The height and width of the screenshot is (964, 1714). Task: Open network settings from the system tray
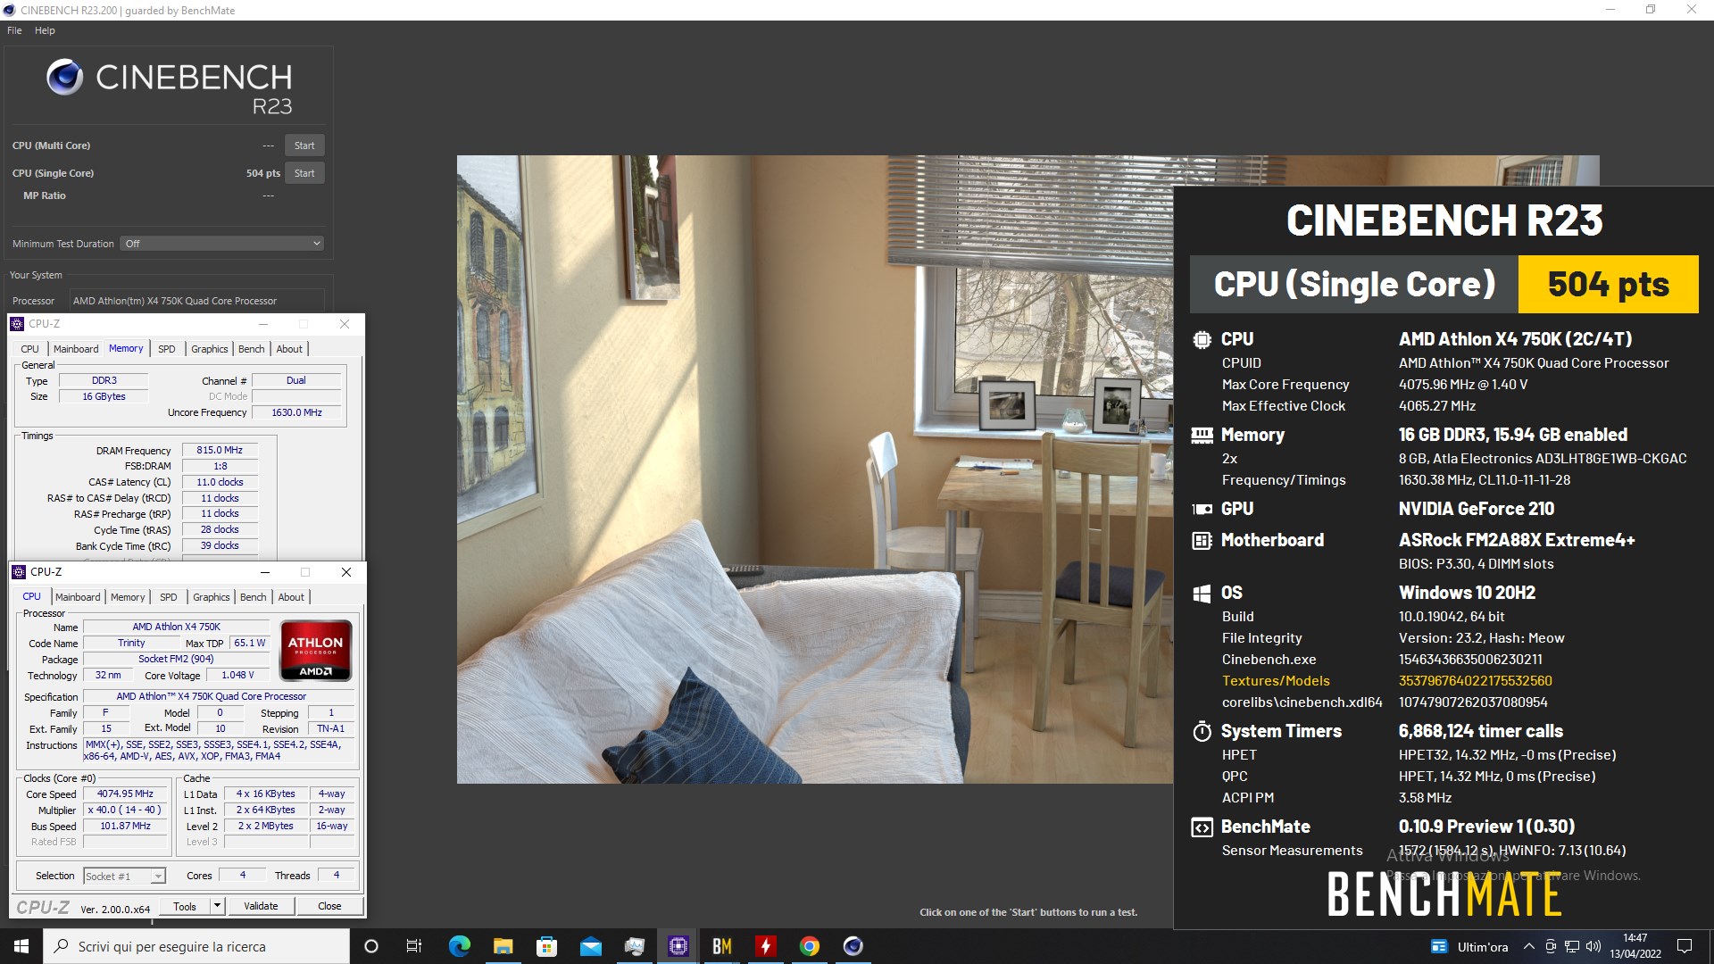(x=1572, y=947)
